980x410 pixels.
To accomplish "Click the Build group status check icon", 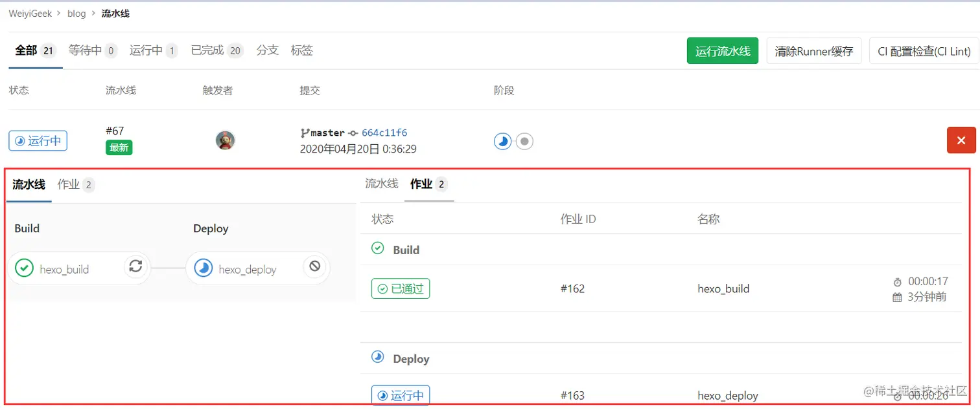I will (x=377, y=248).
